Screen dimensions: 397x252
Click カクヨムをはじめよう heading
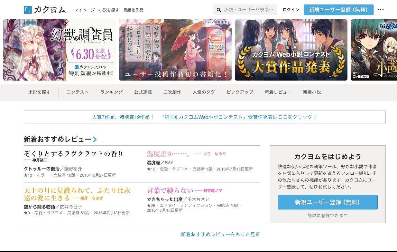click(328, 157)
